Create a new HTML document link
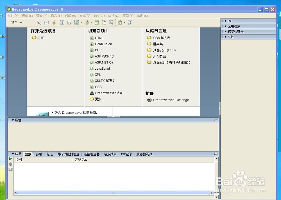The width and height of the screenshot is (281, 200). tap(99, 38)
